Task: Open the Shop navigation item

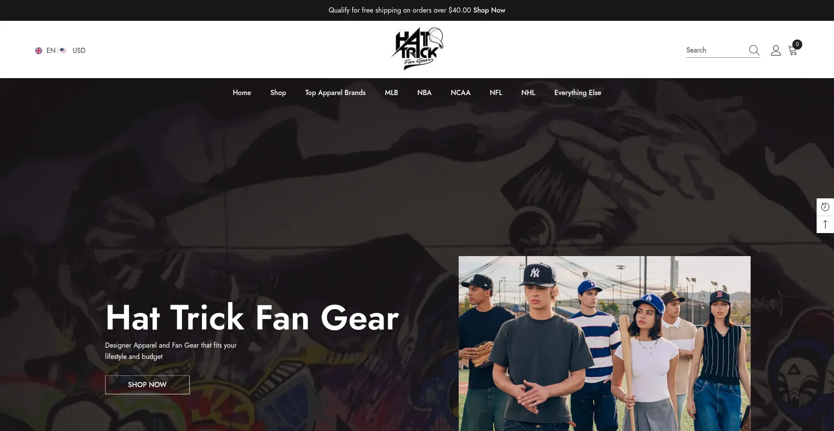Action: click(x=278, y=93)
